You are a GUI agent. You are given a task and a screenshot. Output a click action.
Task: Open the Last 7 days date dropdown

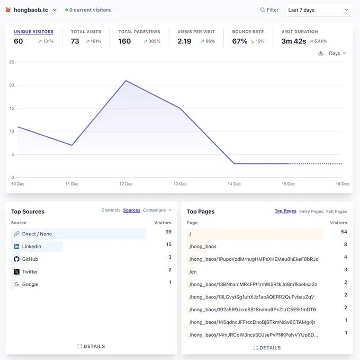pyautogui.click(x=319, y=10)
